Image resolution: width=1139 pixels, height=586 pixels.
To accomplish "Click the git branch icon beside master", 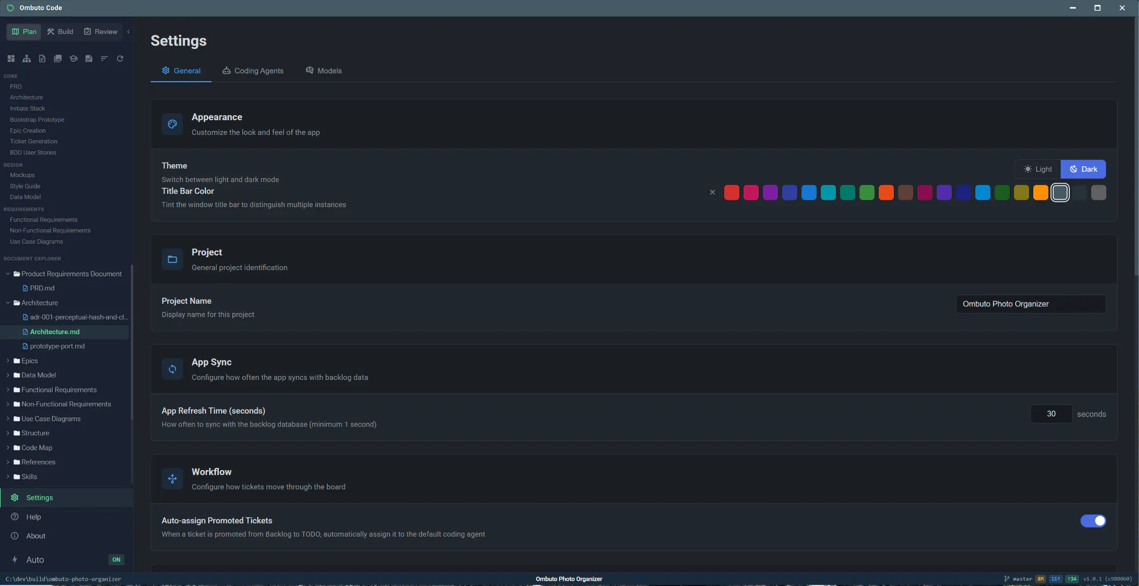I will [x=1006, y=579].
